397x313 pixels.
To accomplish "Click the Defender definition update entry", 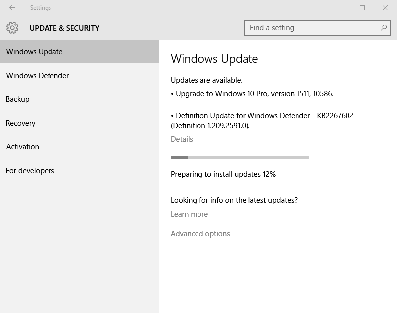I will (262, 120).
